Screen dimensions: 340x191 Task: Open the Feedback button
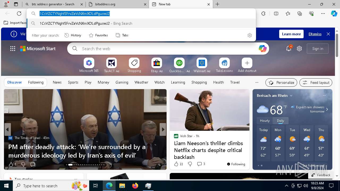click(x=321, y=175)
